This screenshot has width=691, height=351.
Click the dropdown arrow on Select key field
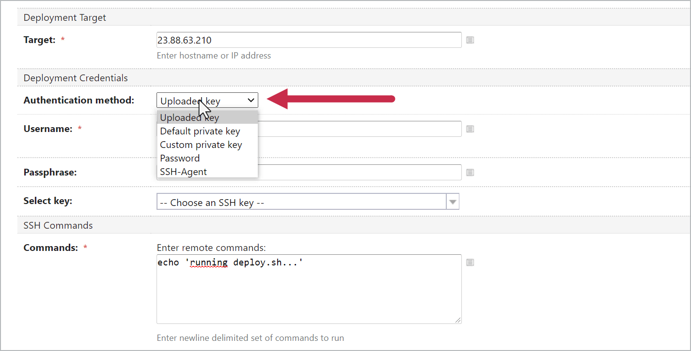coord(452,201)
